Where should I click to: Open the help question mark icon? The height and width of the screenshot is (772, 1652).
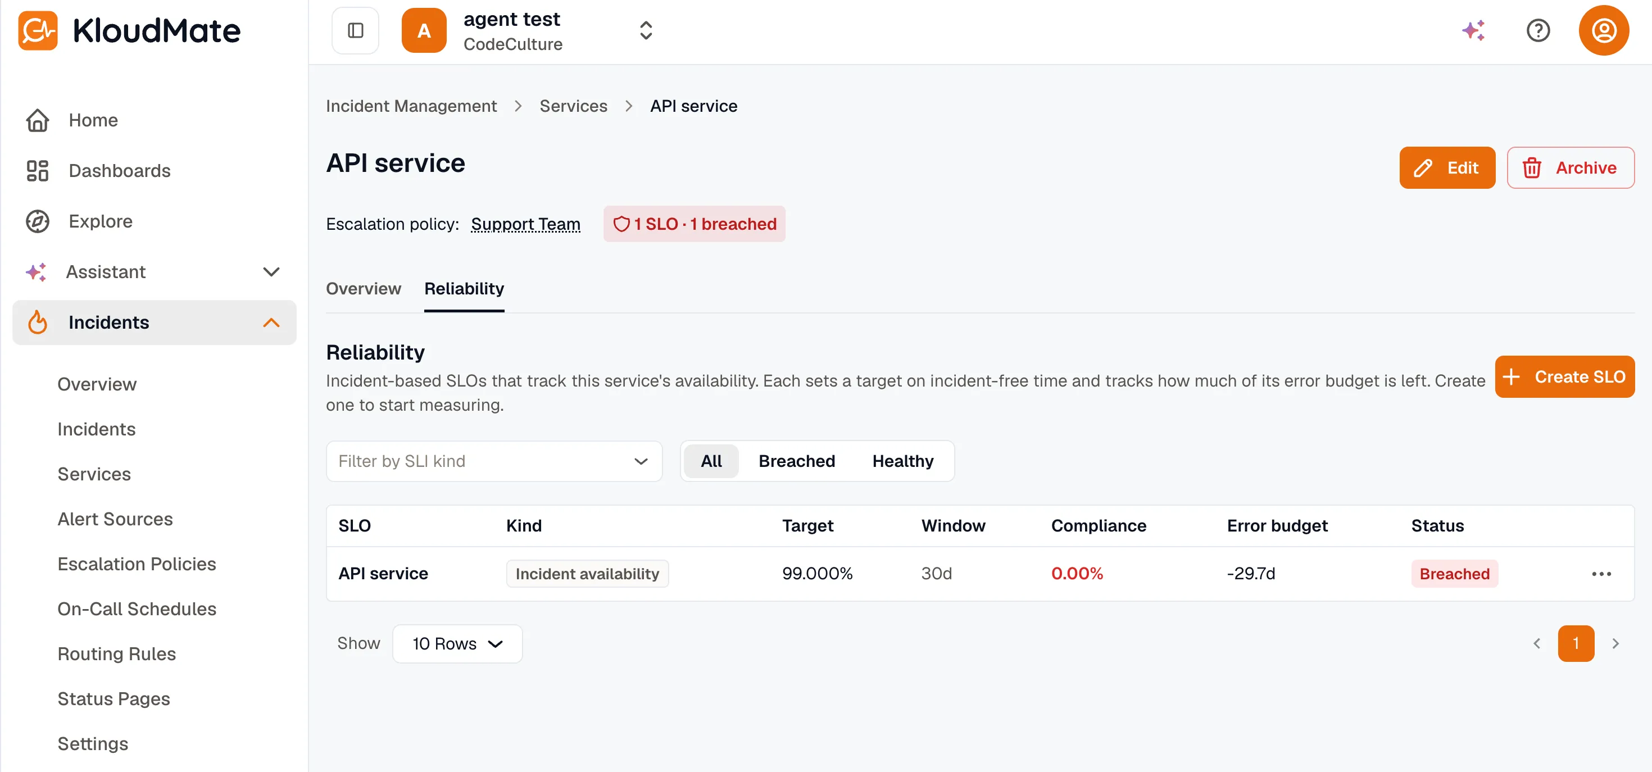[1538, 30]
